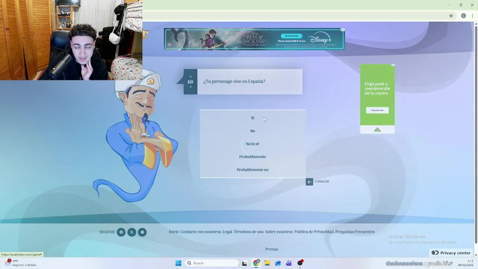
Task: Click the taskbar 'Buscar' search box
Action: coord(212,263)
